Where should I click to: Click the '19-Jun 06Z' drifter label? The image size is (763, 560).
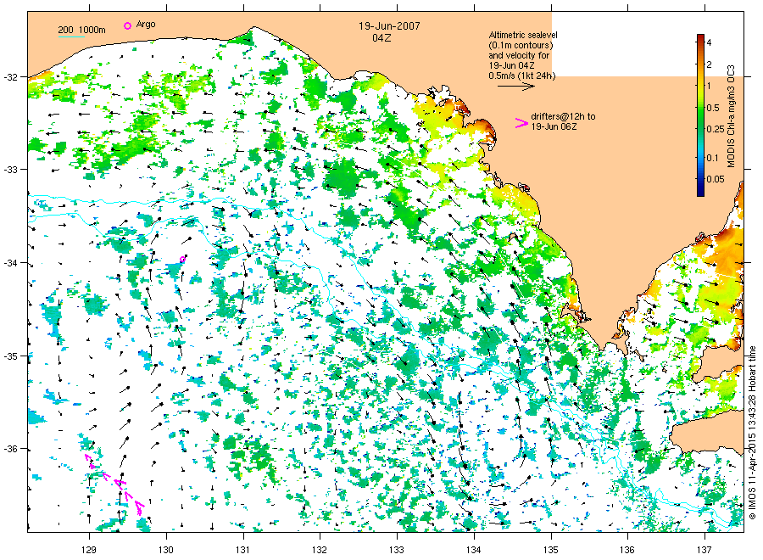(554, 126)
